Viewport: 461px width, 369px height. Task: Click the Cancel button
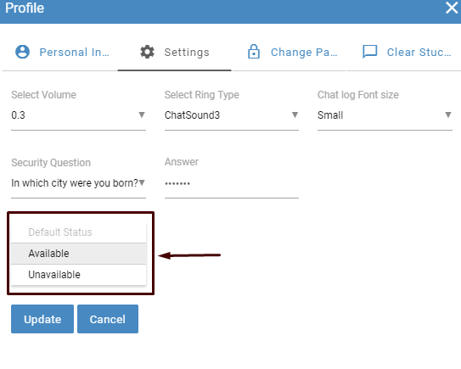108,319
